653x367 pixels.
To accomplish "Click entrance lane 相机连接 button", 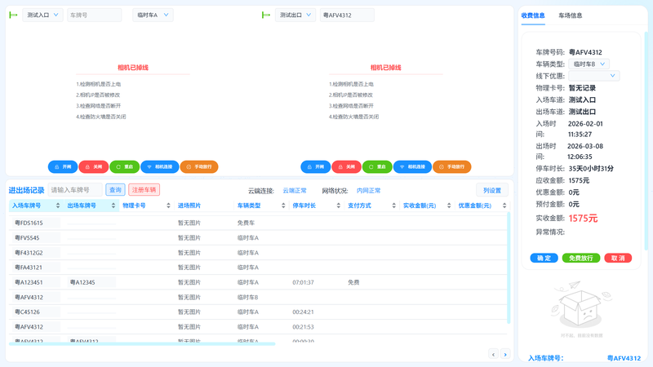I will pyautogui.click(x=160, y=167).
